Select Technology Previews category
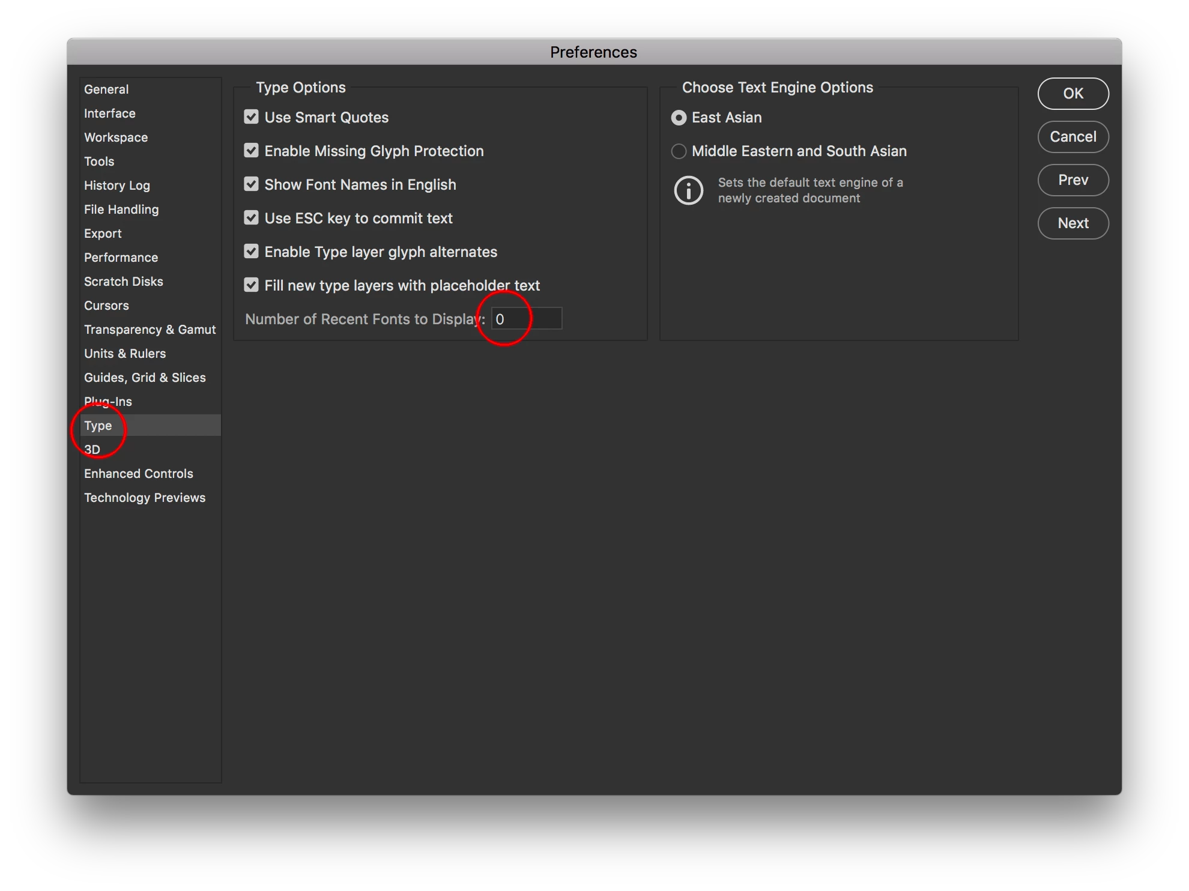The image size is (1189, 891). [x=144, y=498]
